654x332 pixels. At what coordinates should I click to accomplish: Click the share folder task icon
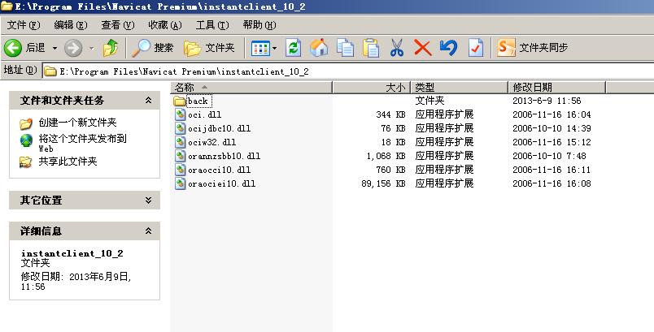point(26,162)
